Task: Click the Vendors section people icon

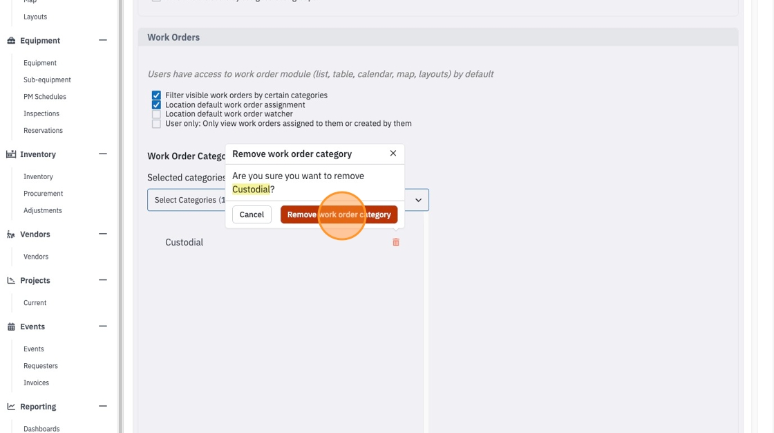Action: click(x=11, y=234)
